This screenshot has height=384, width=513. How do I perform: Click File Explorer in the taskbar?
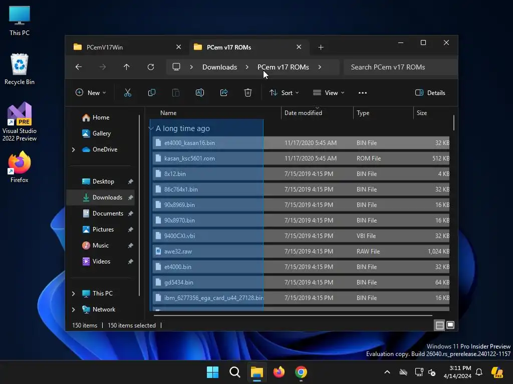click(x=257, y=372)
